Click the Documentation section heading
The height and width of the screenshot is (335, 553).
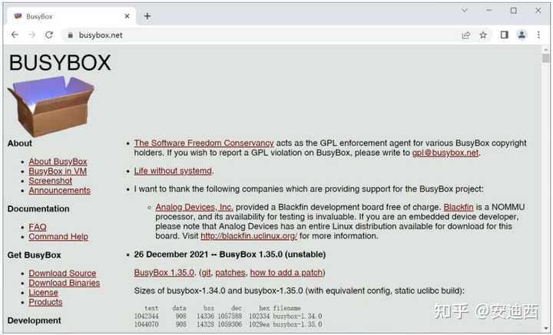click(x=38, y=209)
